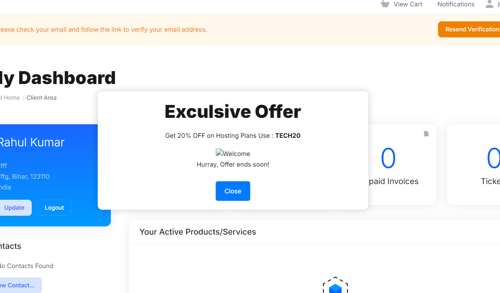Click Resend Verification button
Image resolution: width=500 pixels, height=293 pixels.
pos(469,29)
